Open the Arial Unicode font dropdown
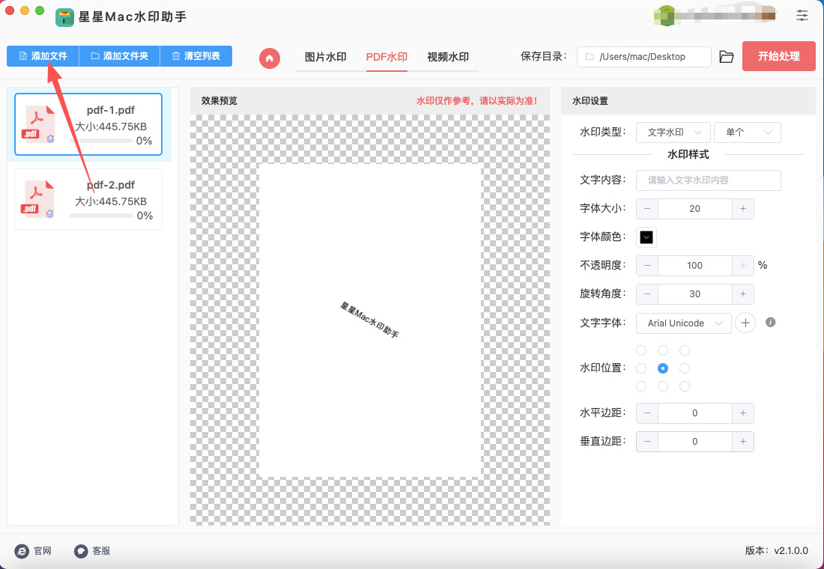Image resolution: width=824 pixels, height=569 pixels. [x=684, y=323]
